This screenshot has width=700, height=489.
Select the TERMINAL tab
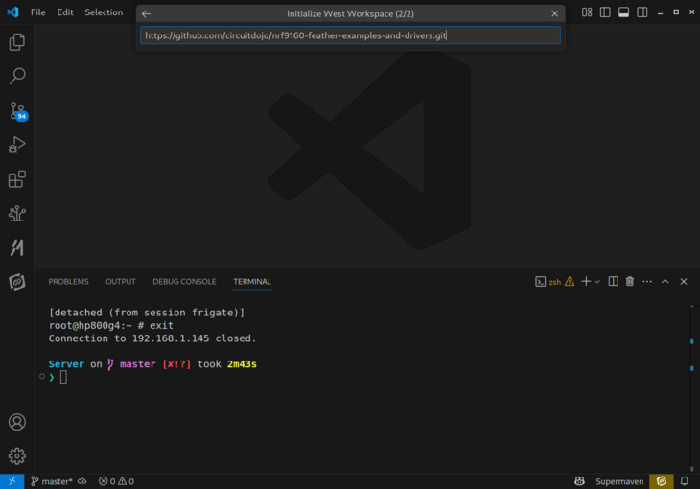coord(252,281)
